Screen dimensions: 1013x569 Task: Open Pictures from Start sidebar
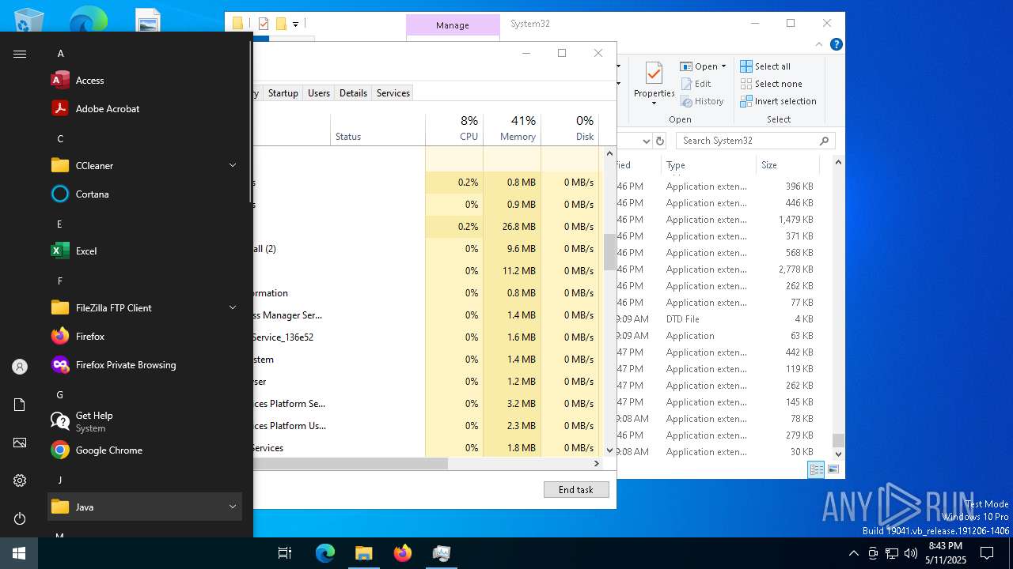20,443
